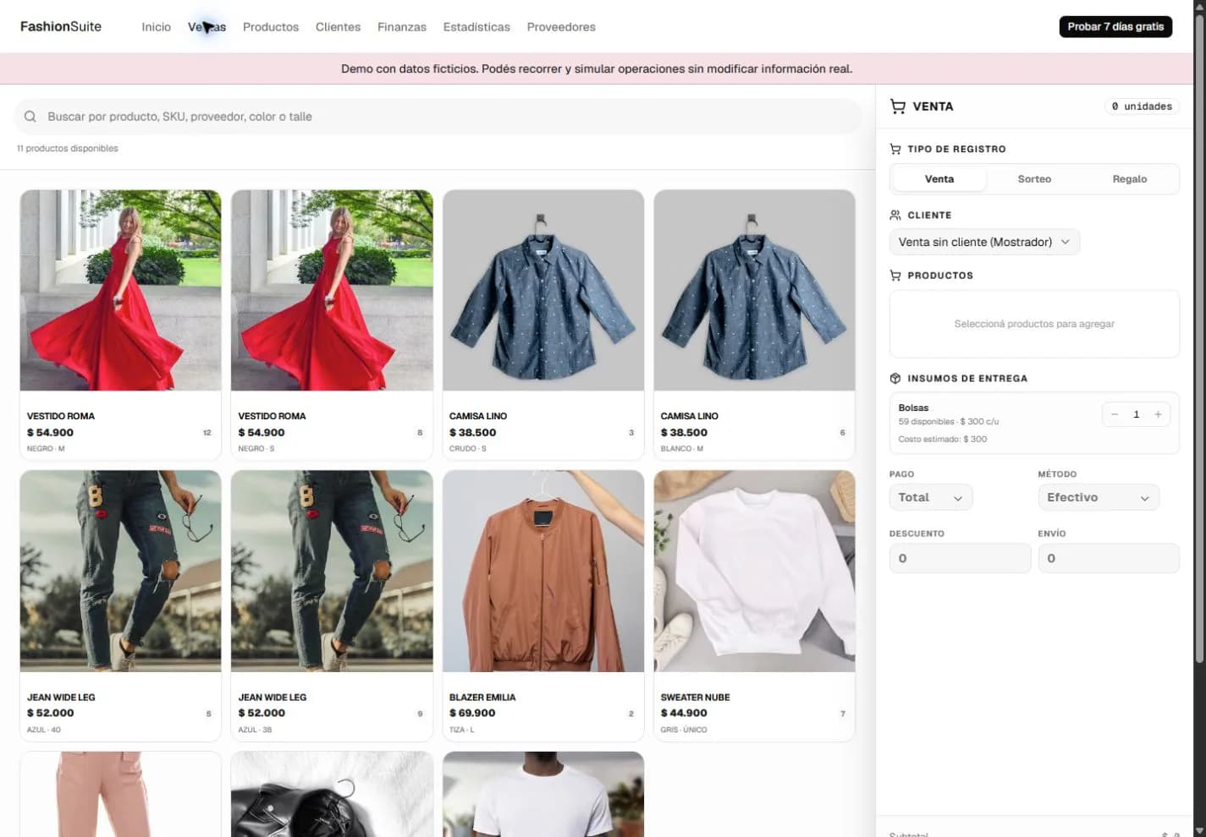Image resolution: width=1206 pixels, height=837 pixels.
Task: Add Vestido Roma NEGRO S to sale
Action: pos(332,325)
